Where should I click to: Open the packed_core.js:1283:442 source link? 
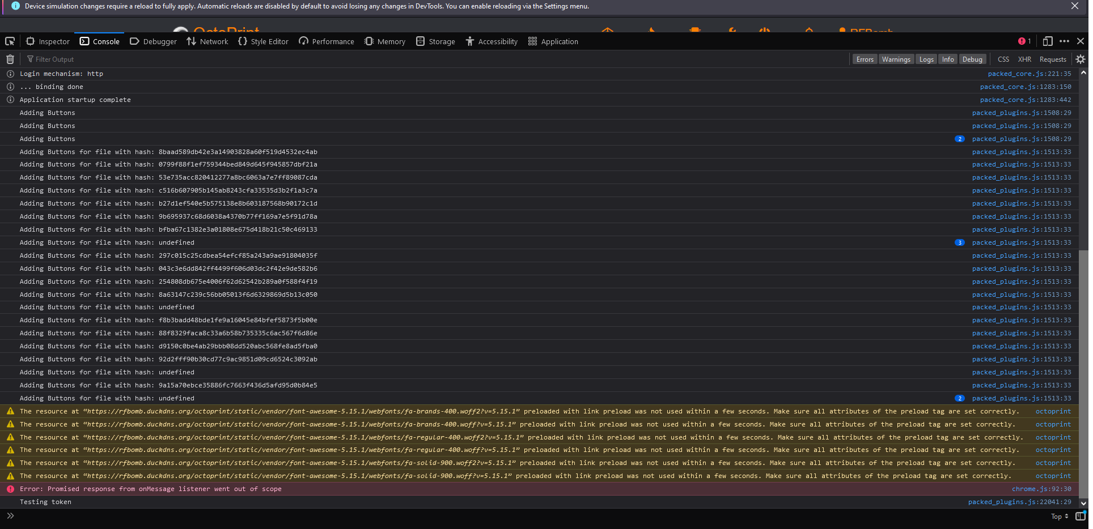point(1026,100)
